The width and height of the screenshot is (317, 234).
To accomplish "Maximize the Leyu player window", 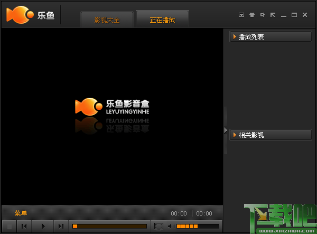I will [294, 15].
